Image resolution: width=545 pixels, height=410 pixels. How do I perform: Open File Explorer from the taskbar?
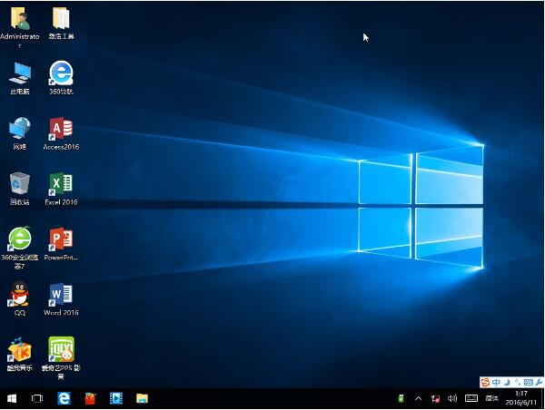point(142,398)
